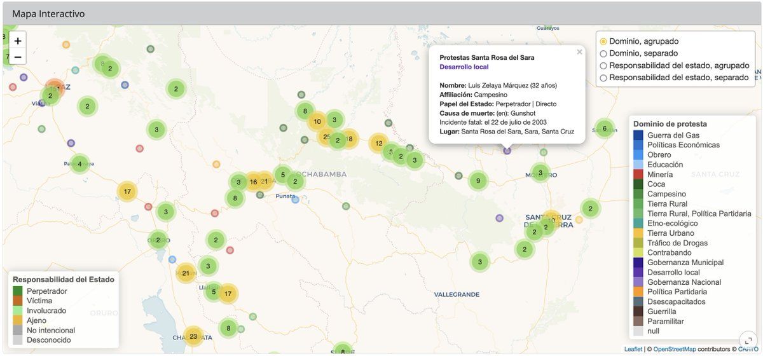This screenshot has height=356, width=763.
Task: Select 'Dominio, agrupado' radio option
Action: 603,41
